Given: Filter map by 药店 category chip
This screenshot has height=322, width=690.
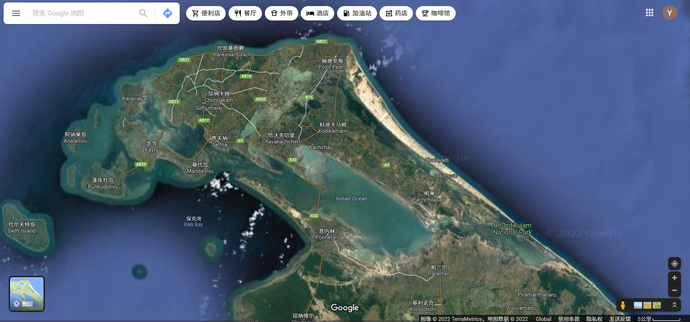Looking at the screenshot, I should coord(396,13).
